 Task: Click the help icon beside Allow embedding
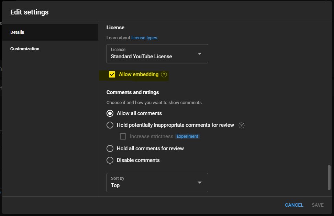164,74
